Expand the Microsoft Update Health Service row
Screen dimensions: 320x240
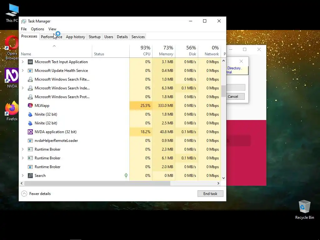(x=22, y=70)
